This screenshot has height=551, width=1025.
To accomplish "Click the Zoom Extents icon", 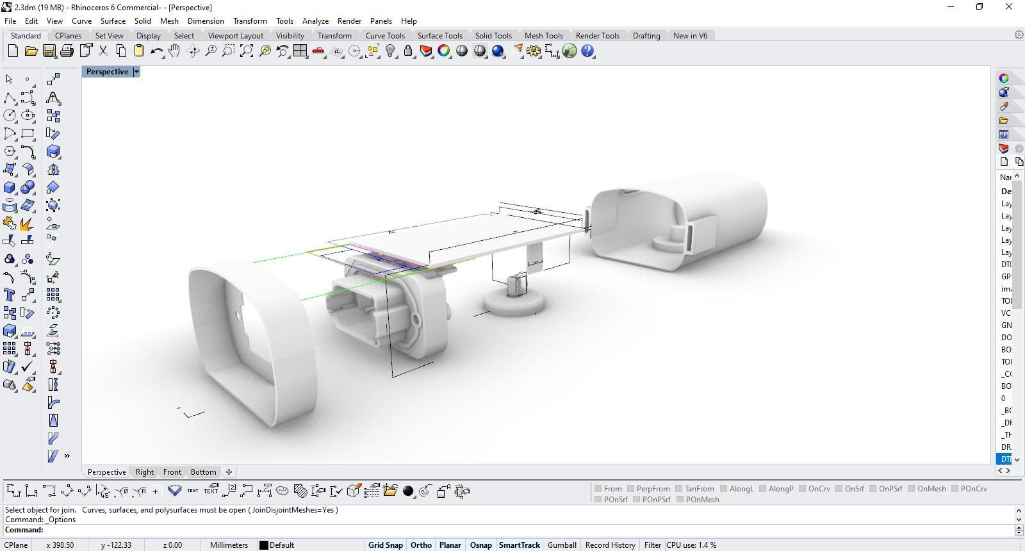I will (x=247, y=51).
